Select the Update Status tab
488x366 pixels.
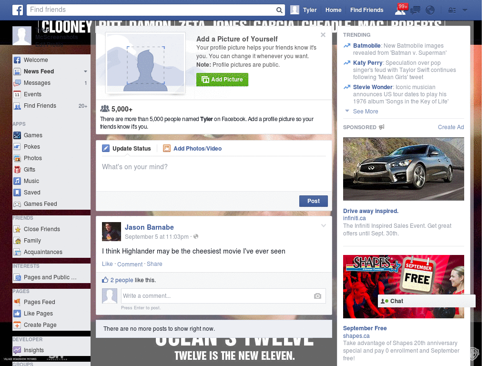coord(126,149)
